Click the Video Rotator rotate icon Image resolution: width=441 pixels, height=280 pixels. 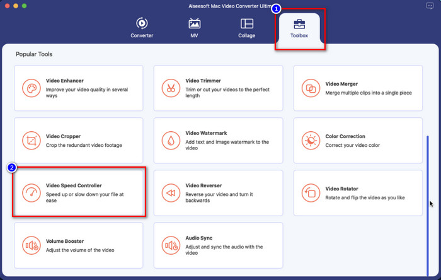tap(311, 193)
